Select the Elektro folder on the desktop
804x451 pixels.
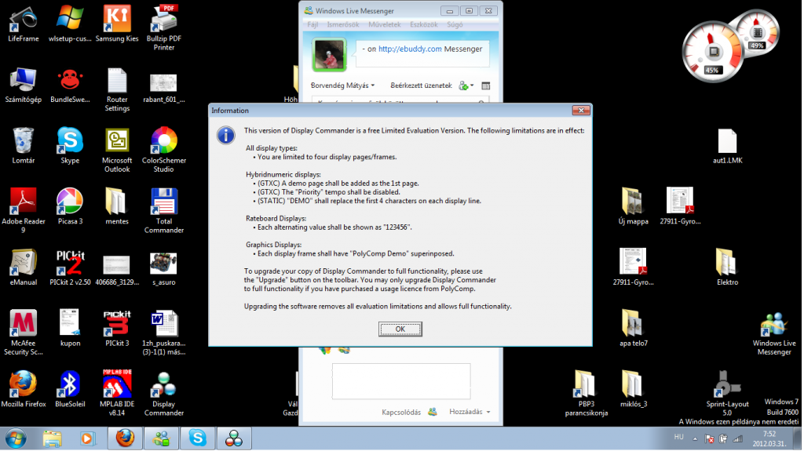pyautogui.click(x=727, y=267)
